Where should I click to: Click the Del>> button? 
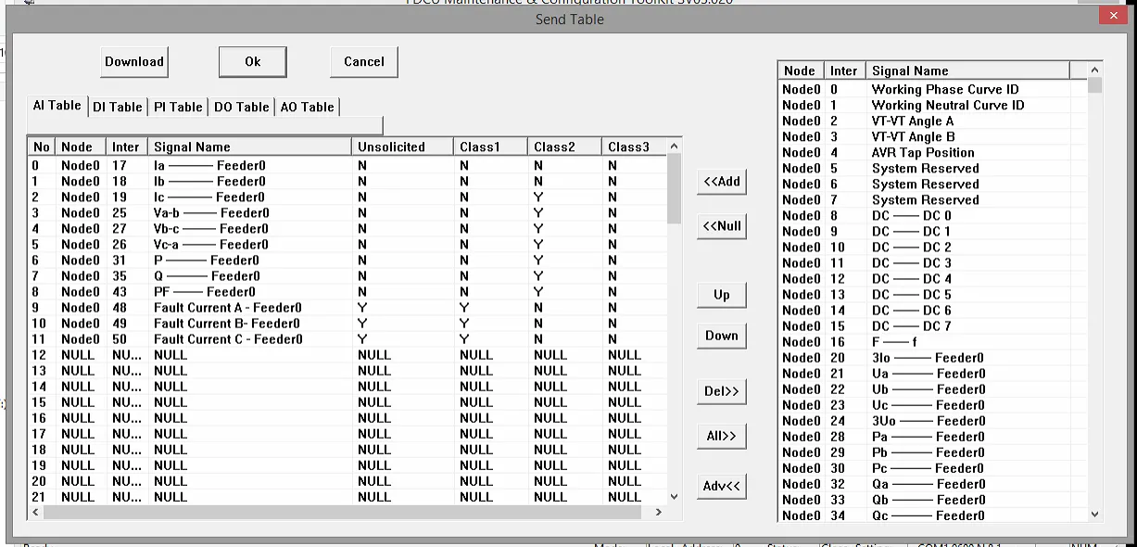click(x=722, y=391)
